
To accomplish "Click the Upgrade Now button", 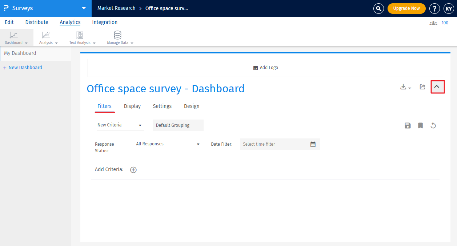I will click(406, 8).
